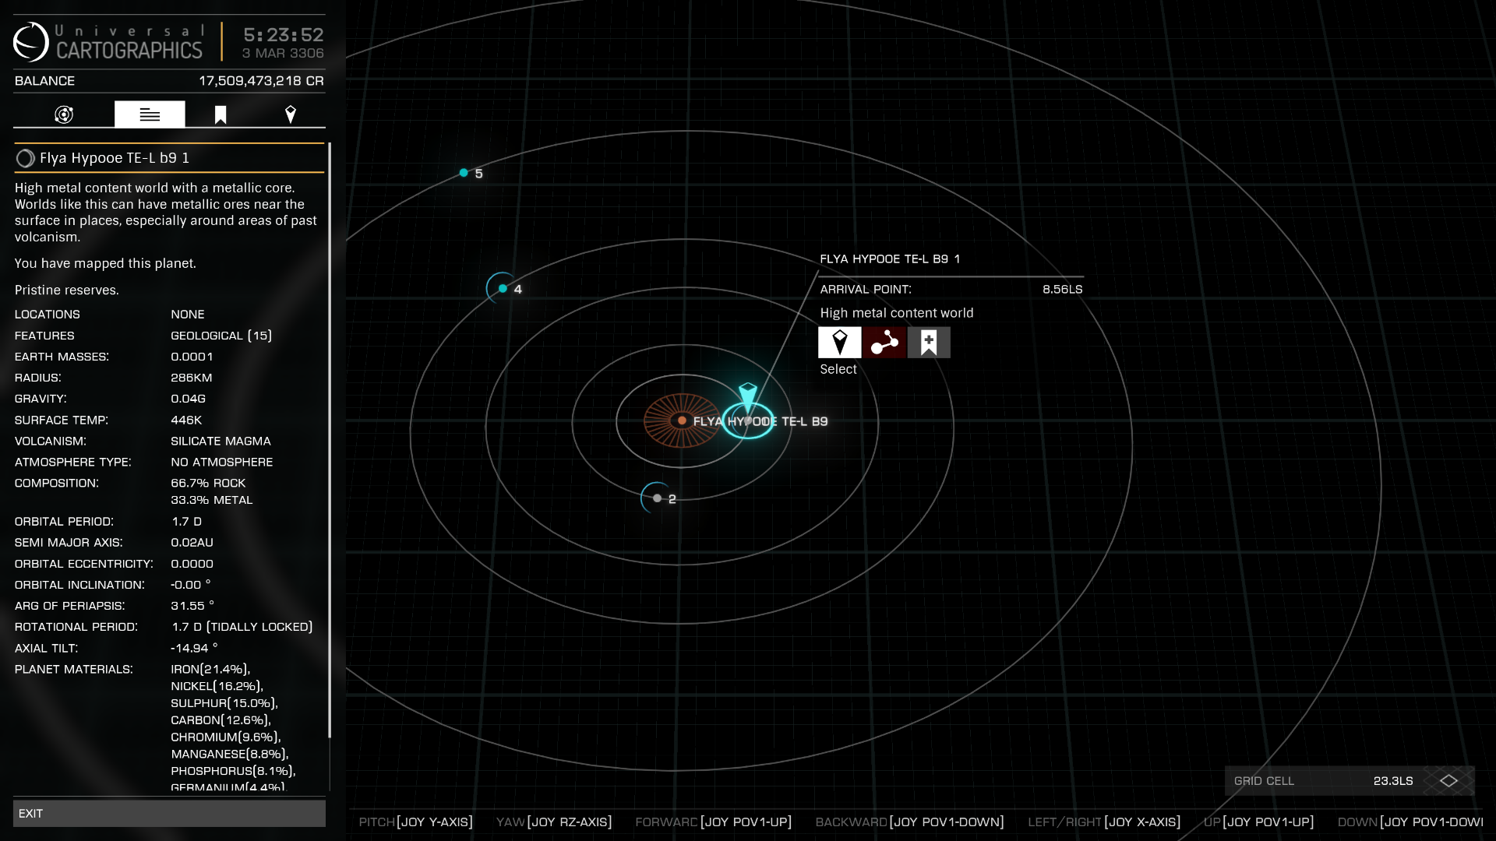
Task: Click the High metal content world tooltip label
Action: tap(897, 313)
